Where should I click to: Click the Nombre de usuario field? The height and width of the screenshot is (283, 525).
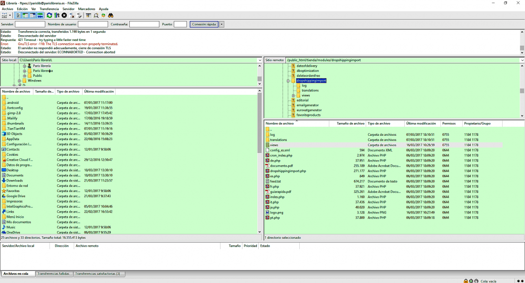click(x=93, y=24)
